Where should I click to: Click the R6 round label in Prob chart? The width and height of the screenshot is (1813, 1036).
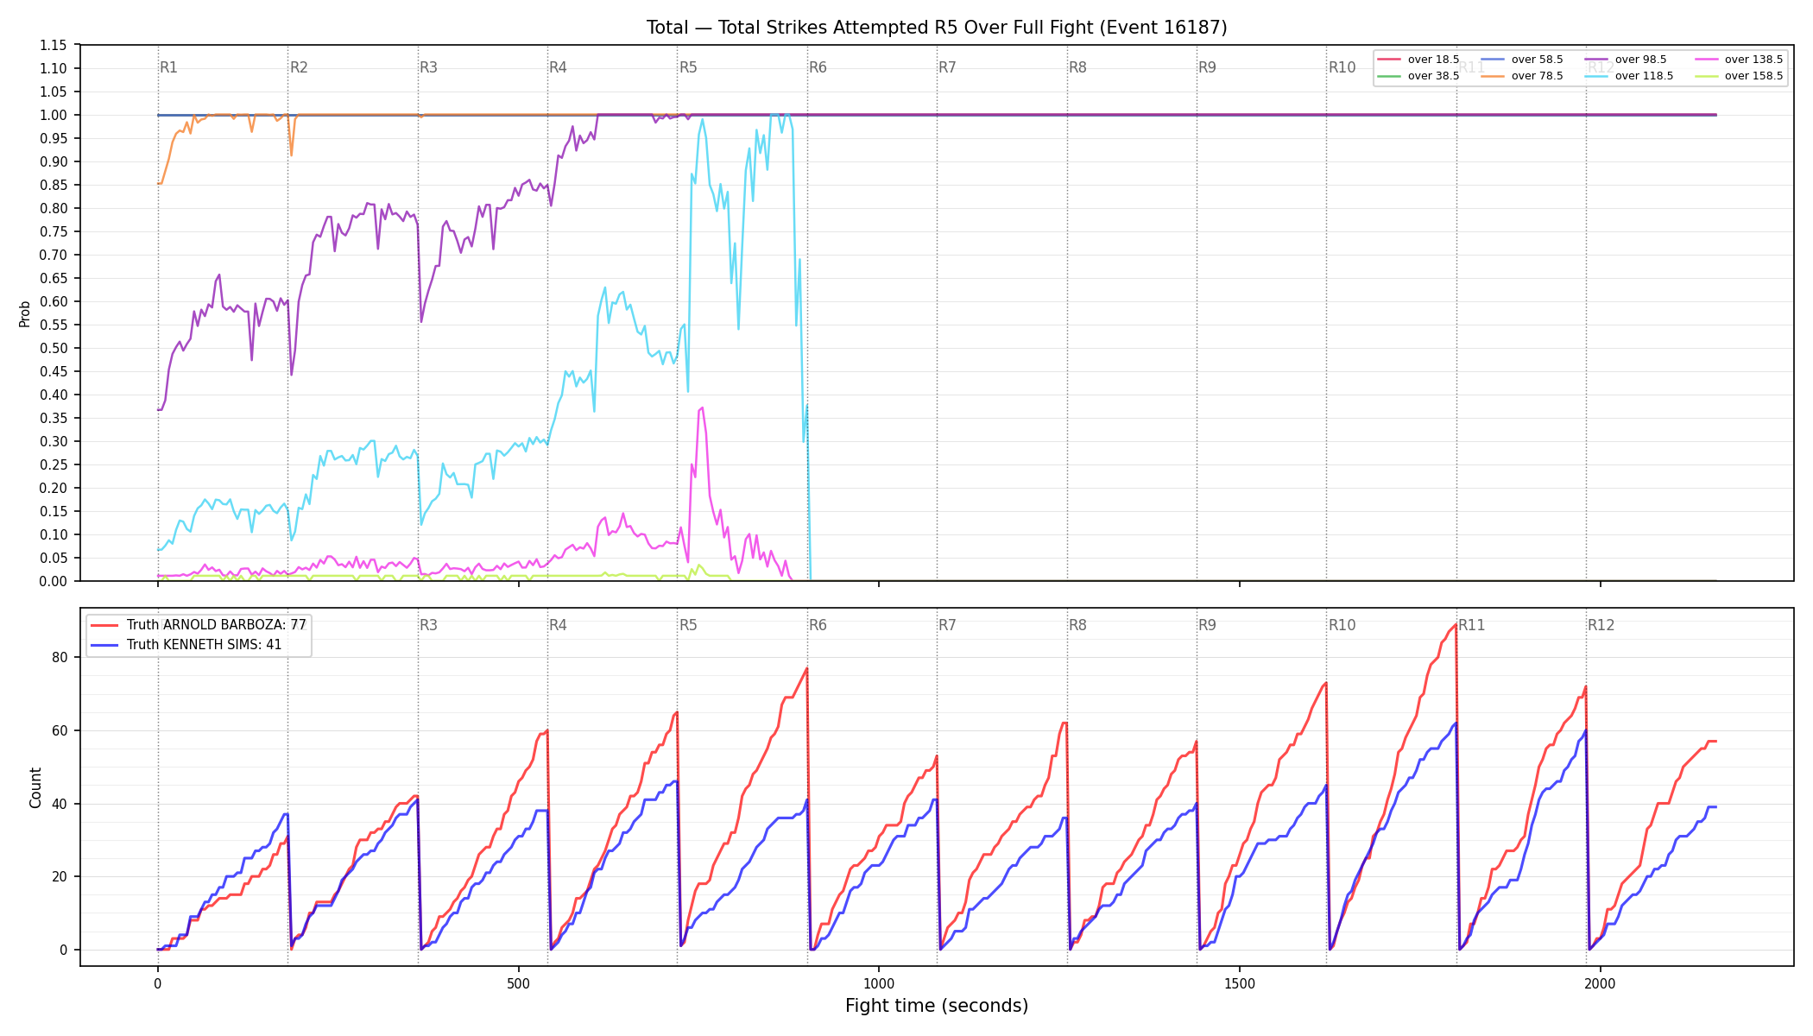pyautogui.click(x=818, y=67)
